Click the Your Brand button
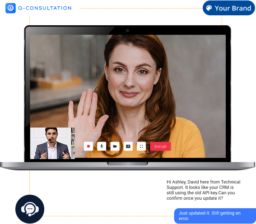Image resolution: width=256 pixels, height=224 pixels. pyautogui.click(x=228, y=8)
